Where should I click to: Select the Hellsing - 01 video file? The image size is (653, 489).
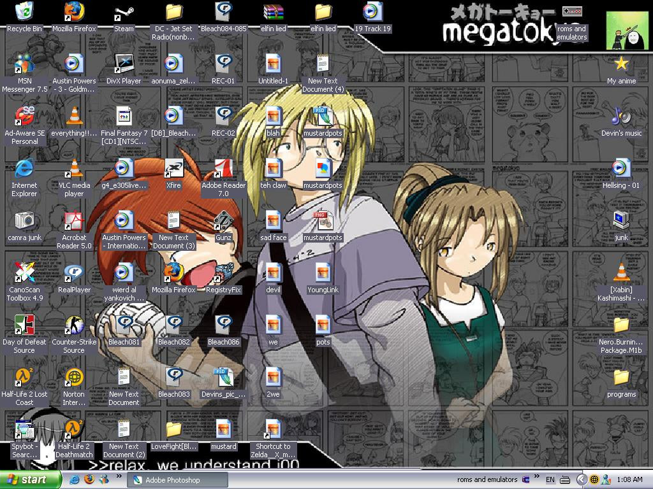pyautogui.click(x=621, y=168)
